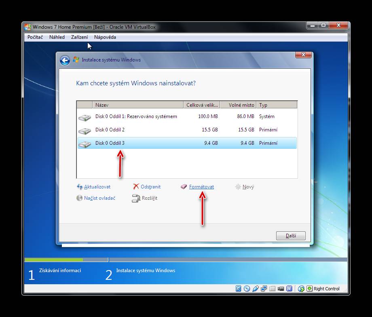Click step 2 Instalace systému Windows label
Screen dimensions: 372x317
[146, 271]
